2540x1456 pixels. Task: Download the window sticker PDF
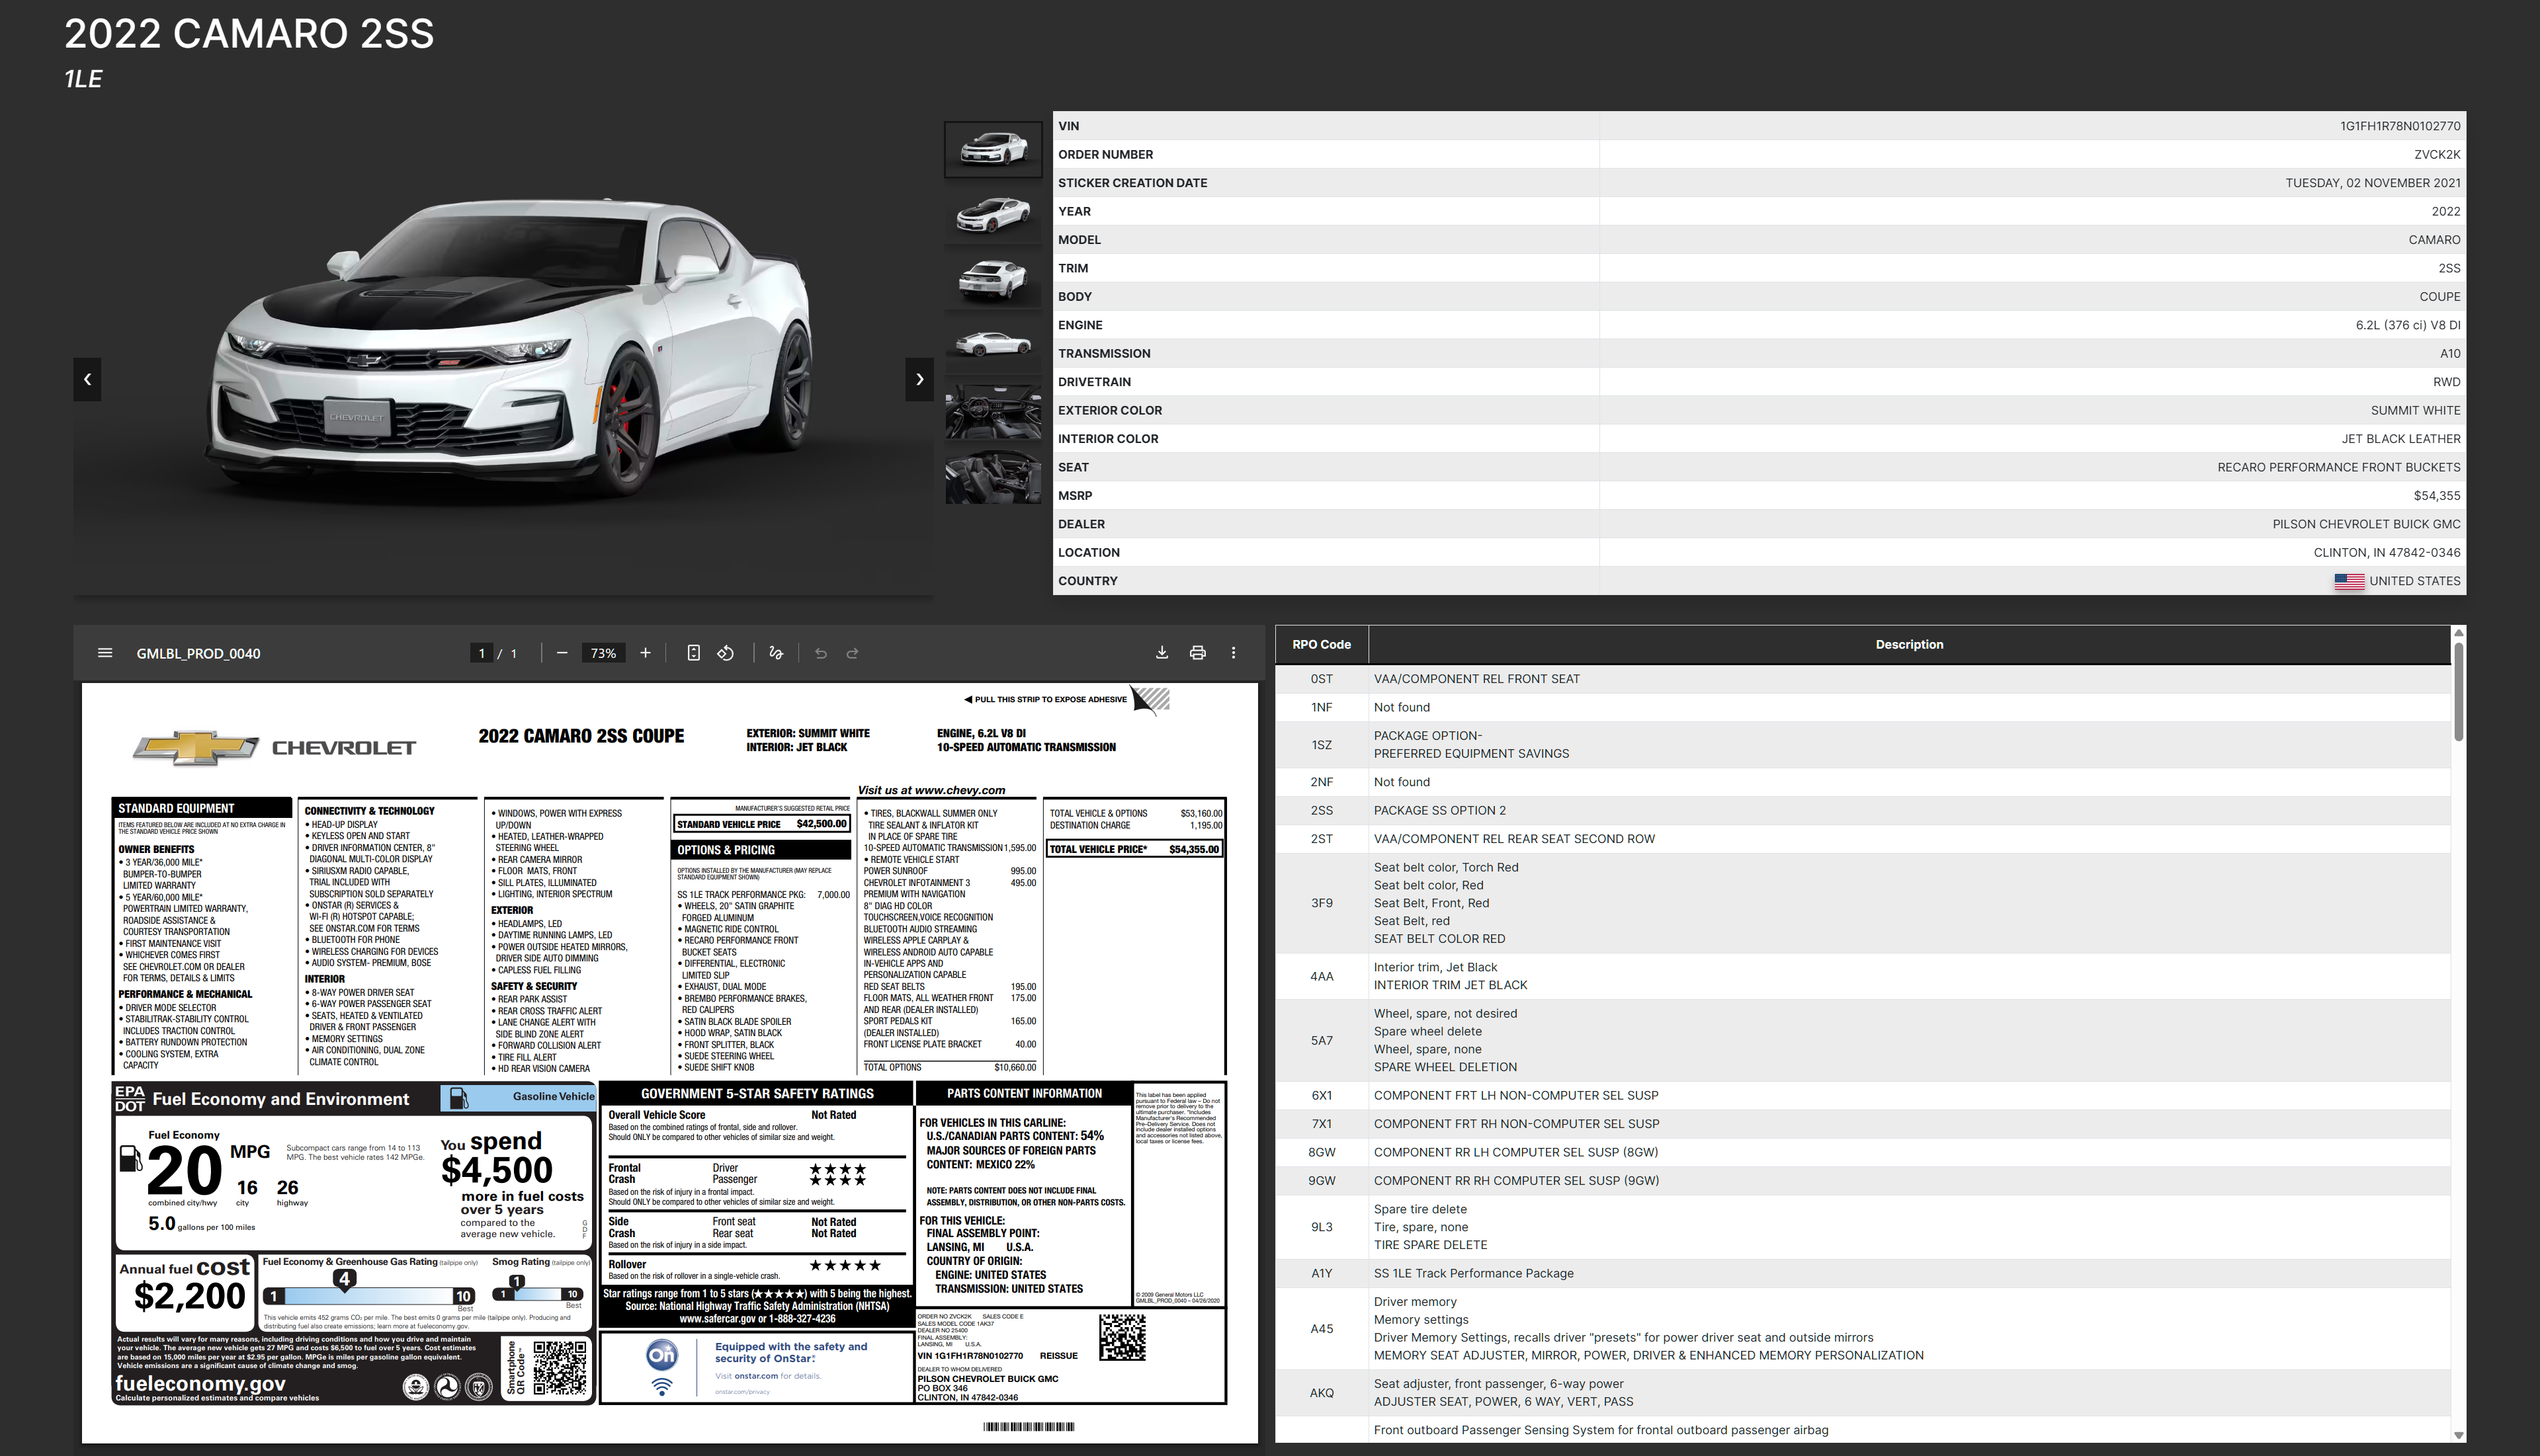(x=1162, y=653)
